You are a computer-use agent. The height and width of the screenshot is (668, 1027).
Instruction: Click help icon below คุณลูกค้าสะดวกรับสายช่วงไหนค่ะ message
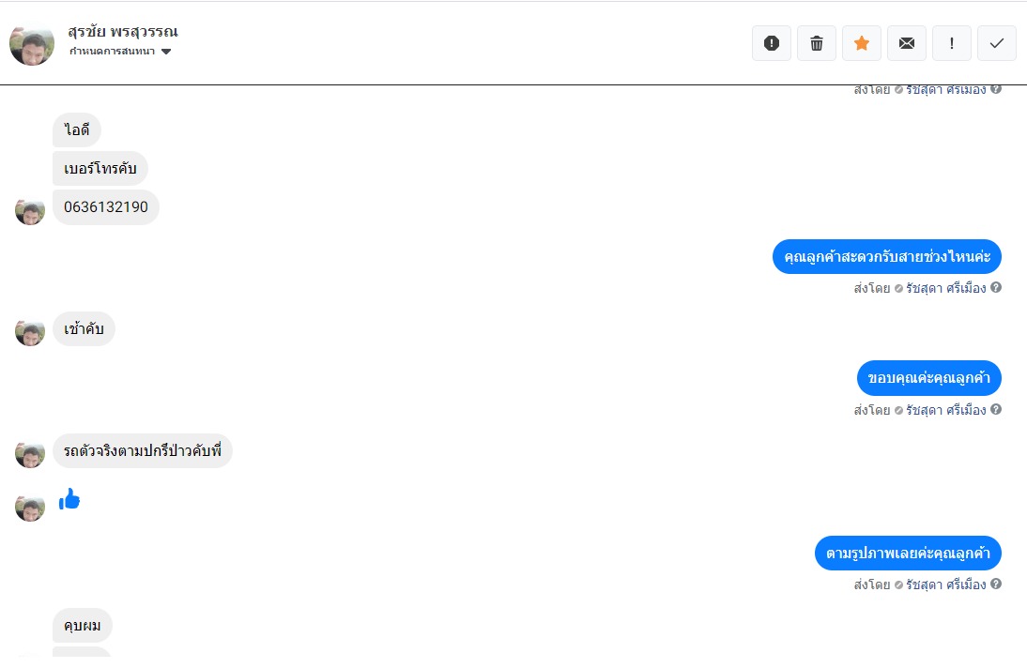[x=996, y=287]
